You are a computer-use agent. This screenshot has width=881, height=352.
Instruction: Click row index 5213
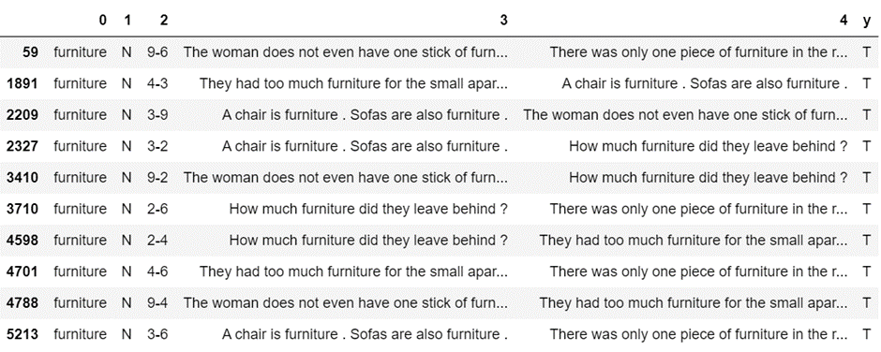point(22,334)
